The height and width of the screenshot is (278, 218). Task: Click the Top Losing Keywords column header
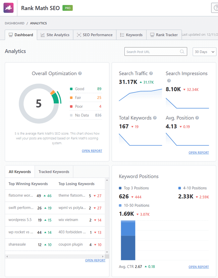click(x=76, y=184)
